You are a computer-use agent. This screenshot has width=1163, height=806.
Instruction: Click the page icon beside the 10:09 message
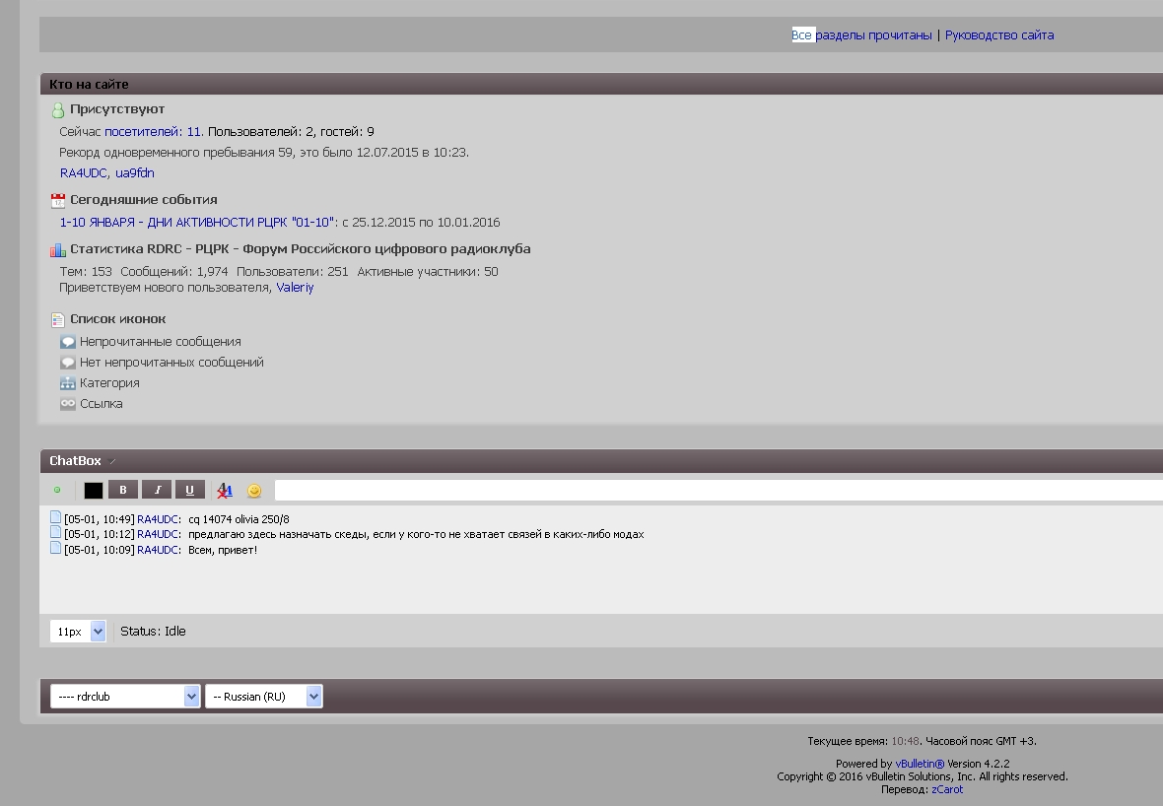tap(56, 549)
